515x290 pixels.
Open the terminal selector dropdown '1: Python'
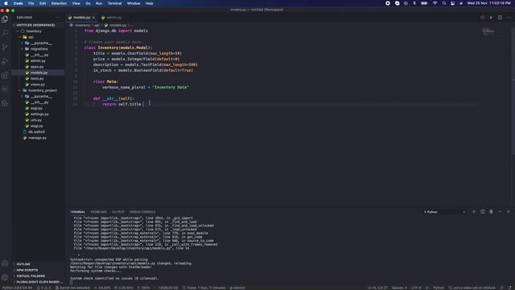[x=444, y=212]
